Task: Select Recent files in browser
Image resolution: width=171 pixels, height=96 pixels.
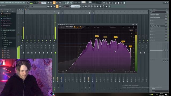Action: 6,16
